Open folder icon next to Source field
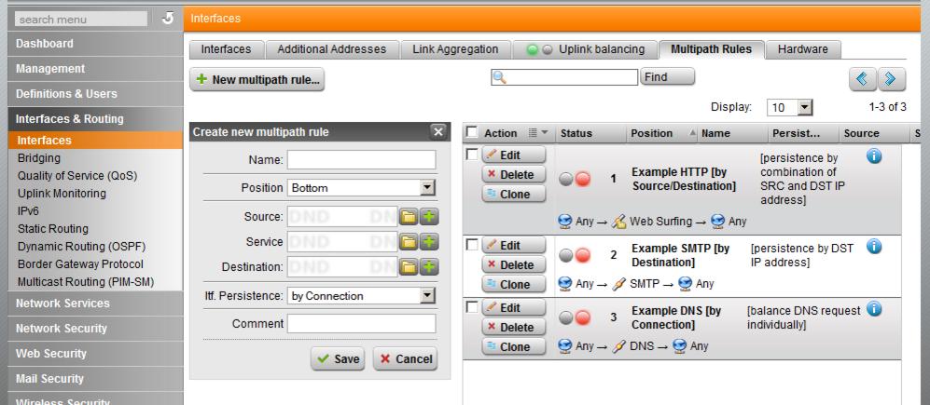 (x=409, y=217)
